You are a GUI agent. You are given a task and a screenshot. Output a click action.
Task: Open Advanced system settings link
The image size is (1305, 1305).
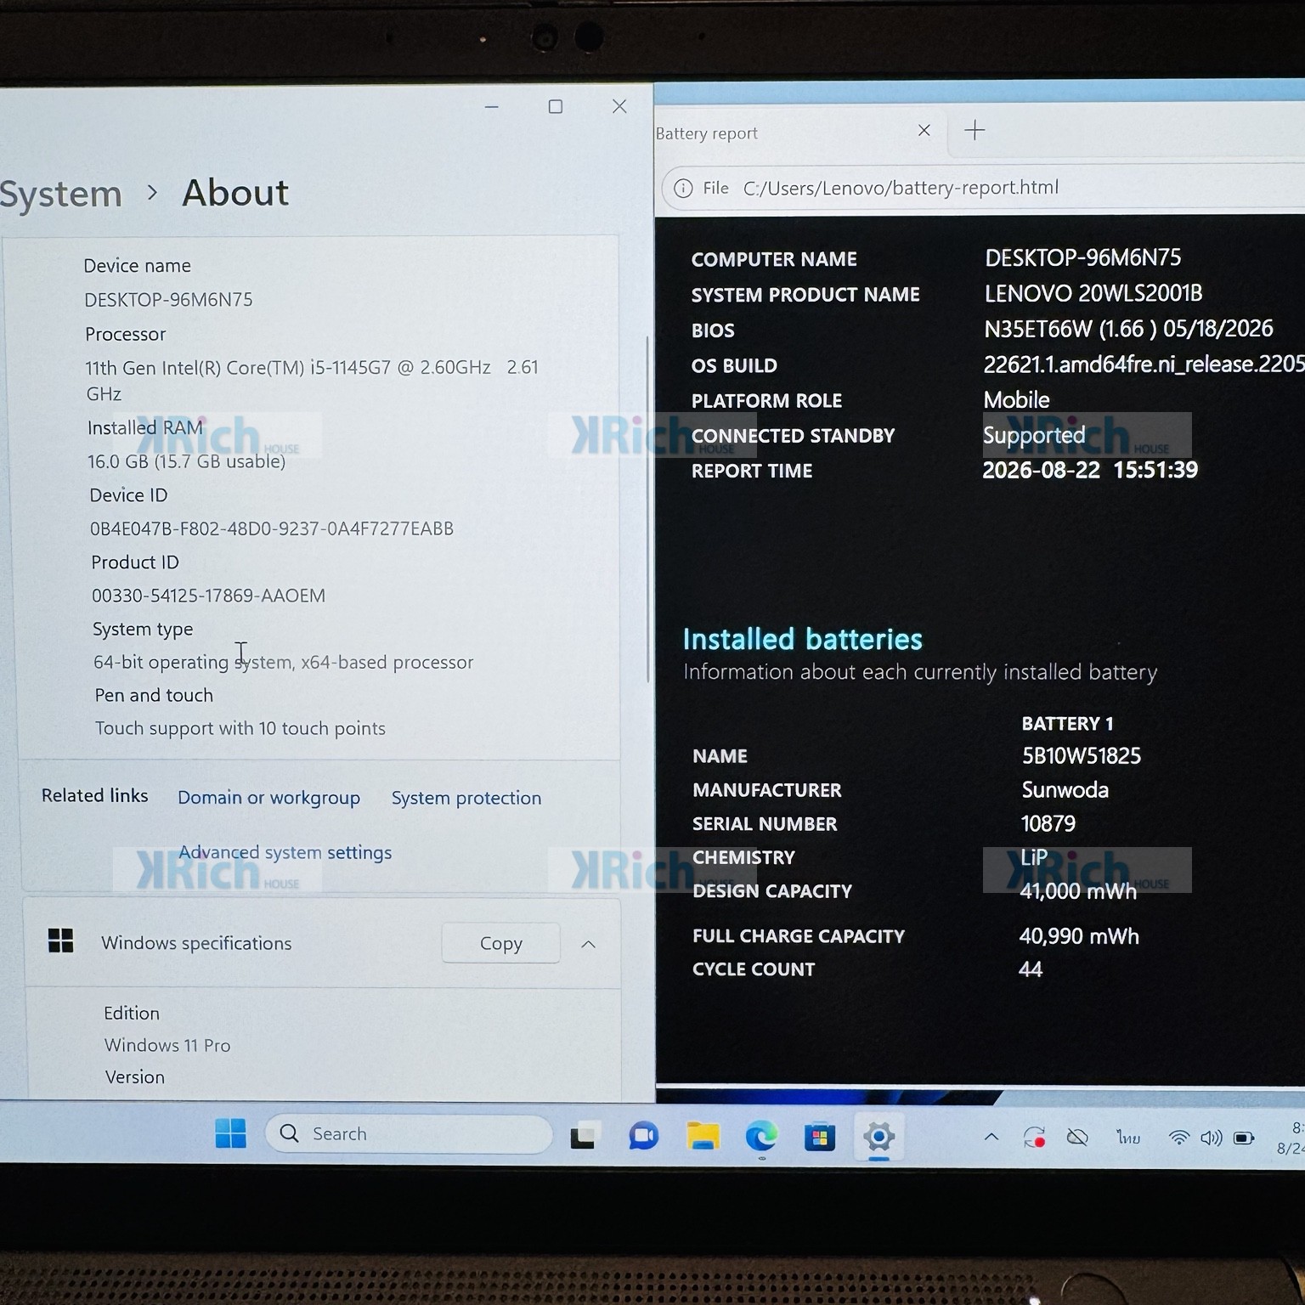click(x=285, y=852)
